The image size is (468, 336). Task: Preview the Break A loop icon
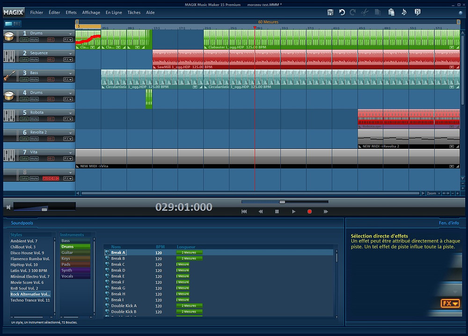107,253
